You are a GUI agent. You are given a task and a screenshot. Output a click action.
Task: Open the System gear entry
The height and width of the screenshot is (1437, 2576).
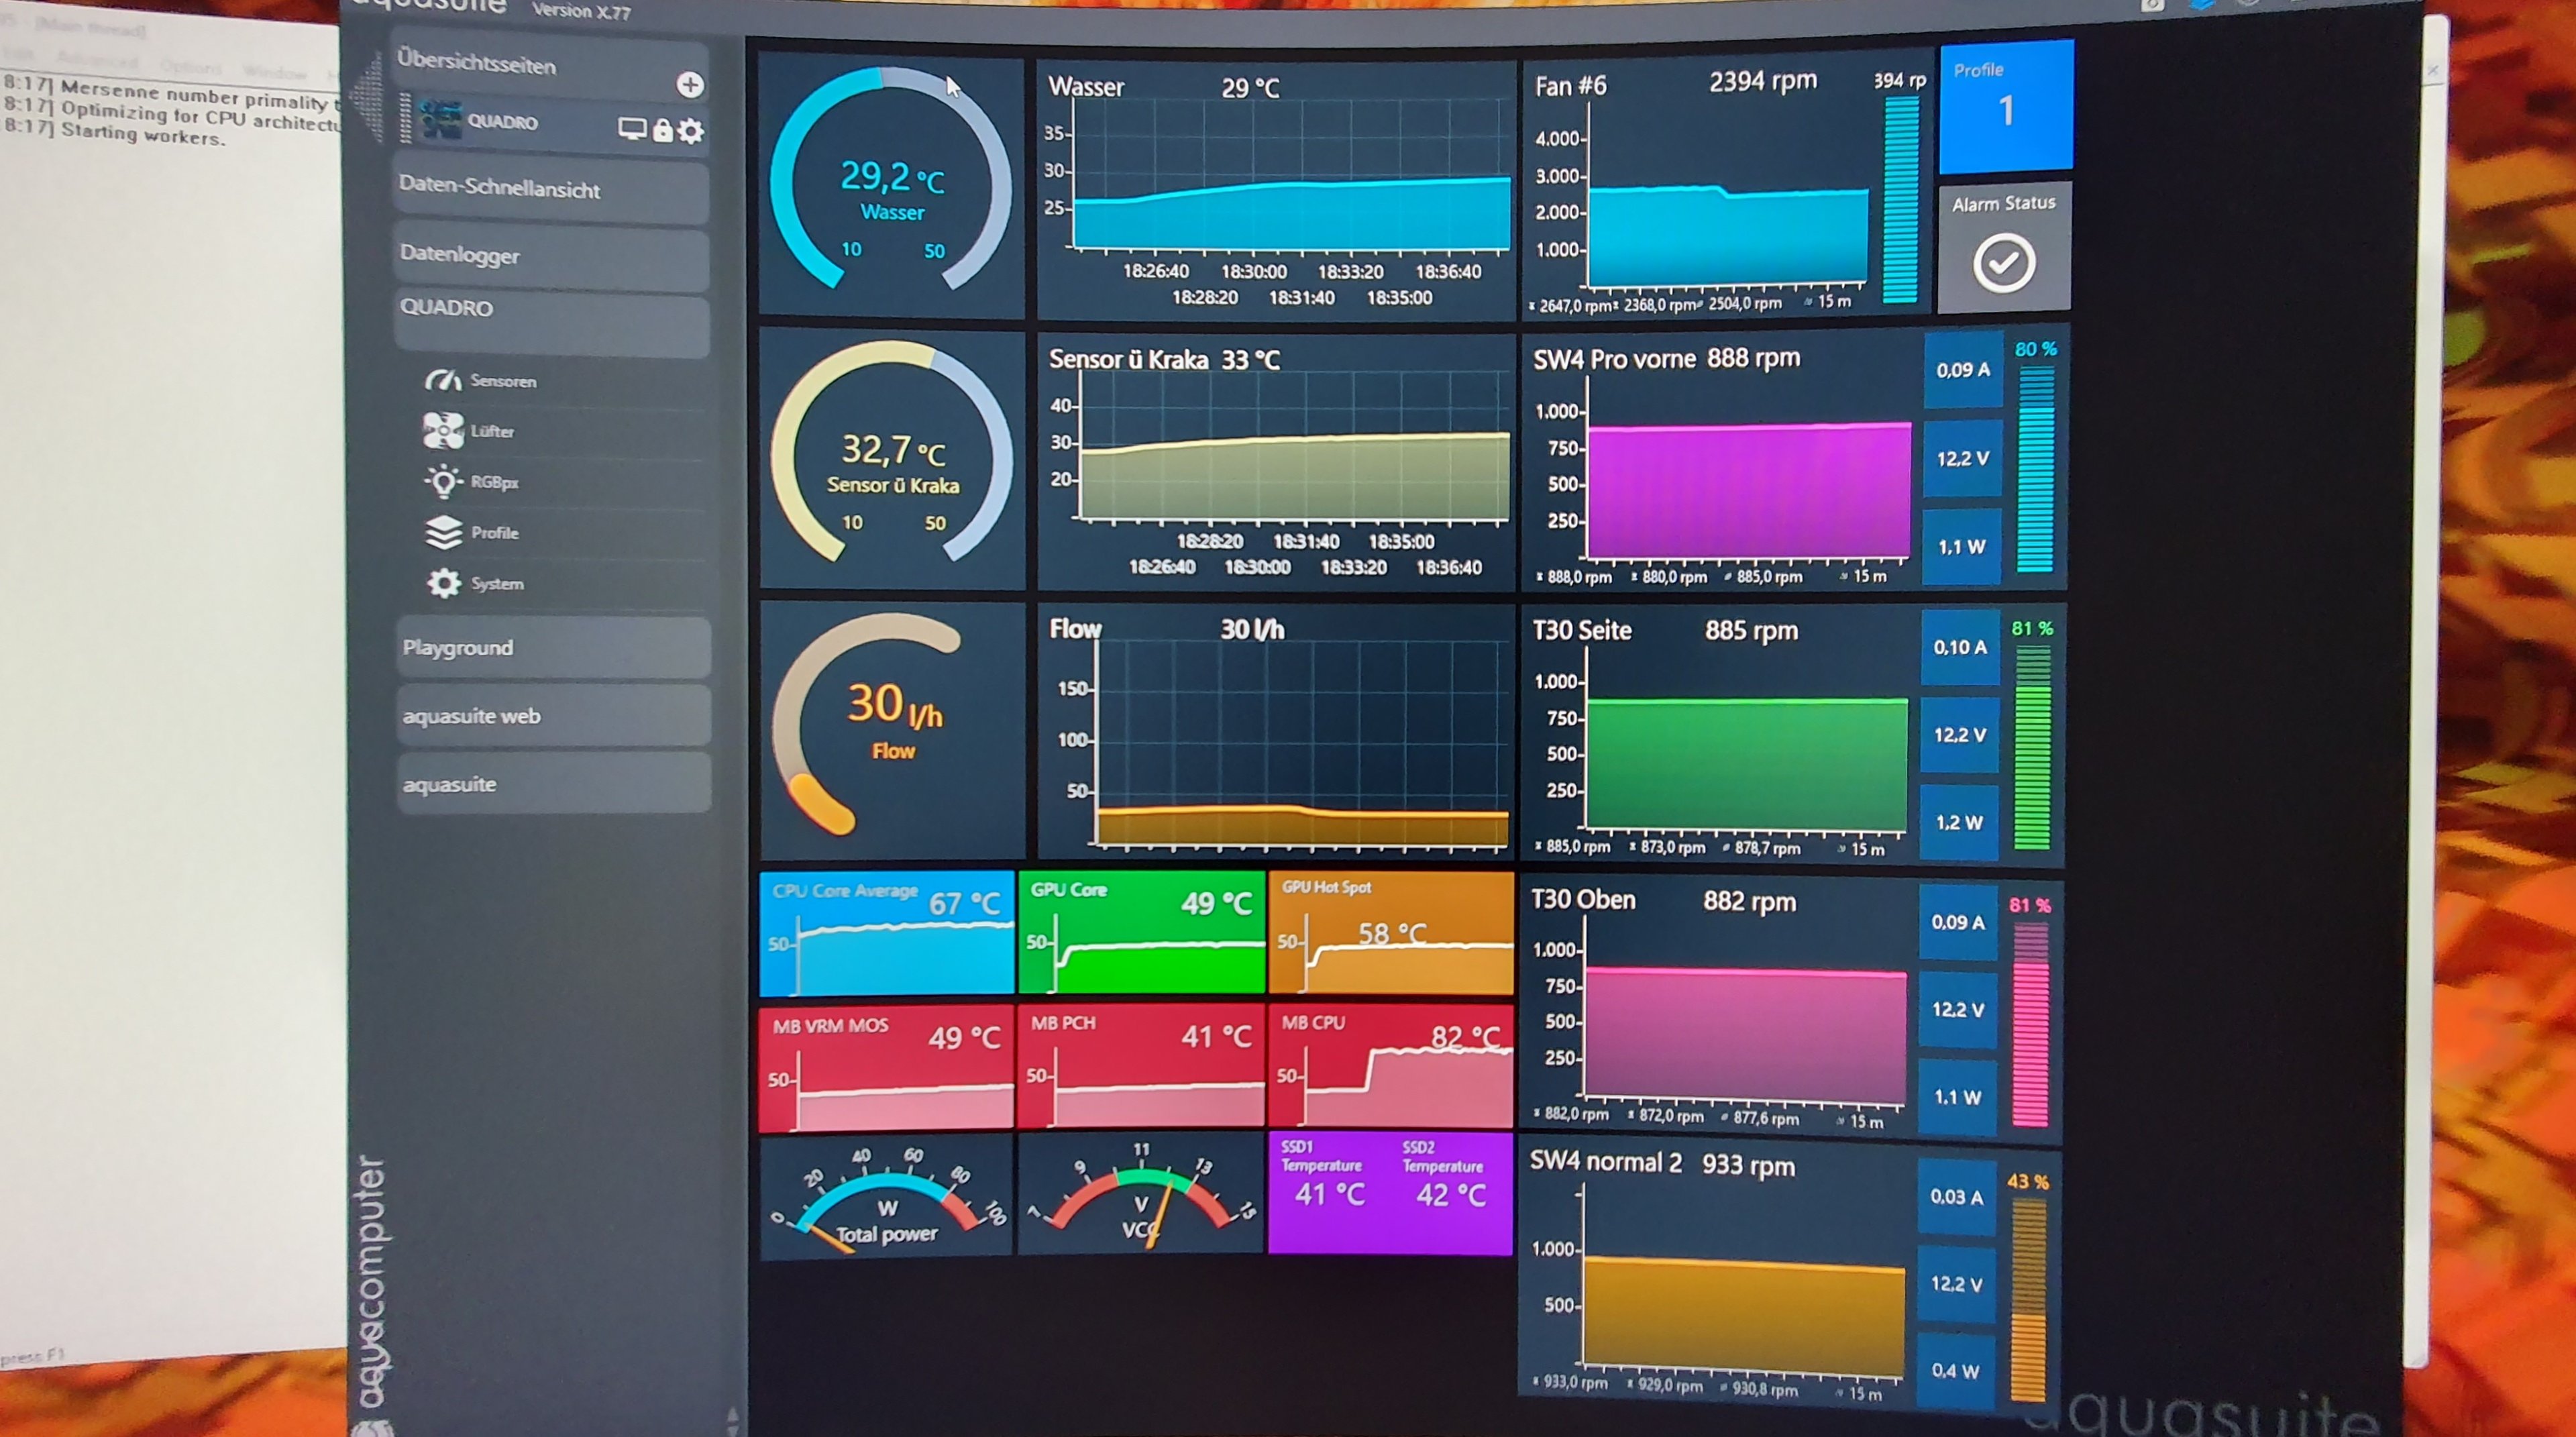tap(443, 583)
